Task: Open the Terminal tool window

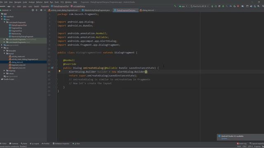Action: (x=14, y=143)
